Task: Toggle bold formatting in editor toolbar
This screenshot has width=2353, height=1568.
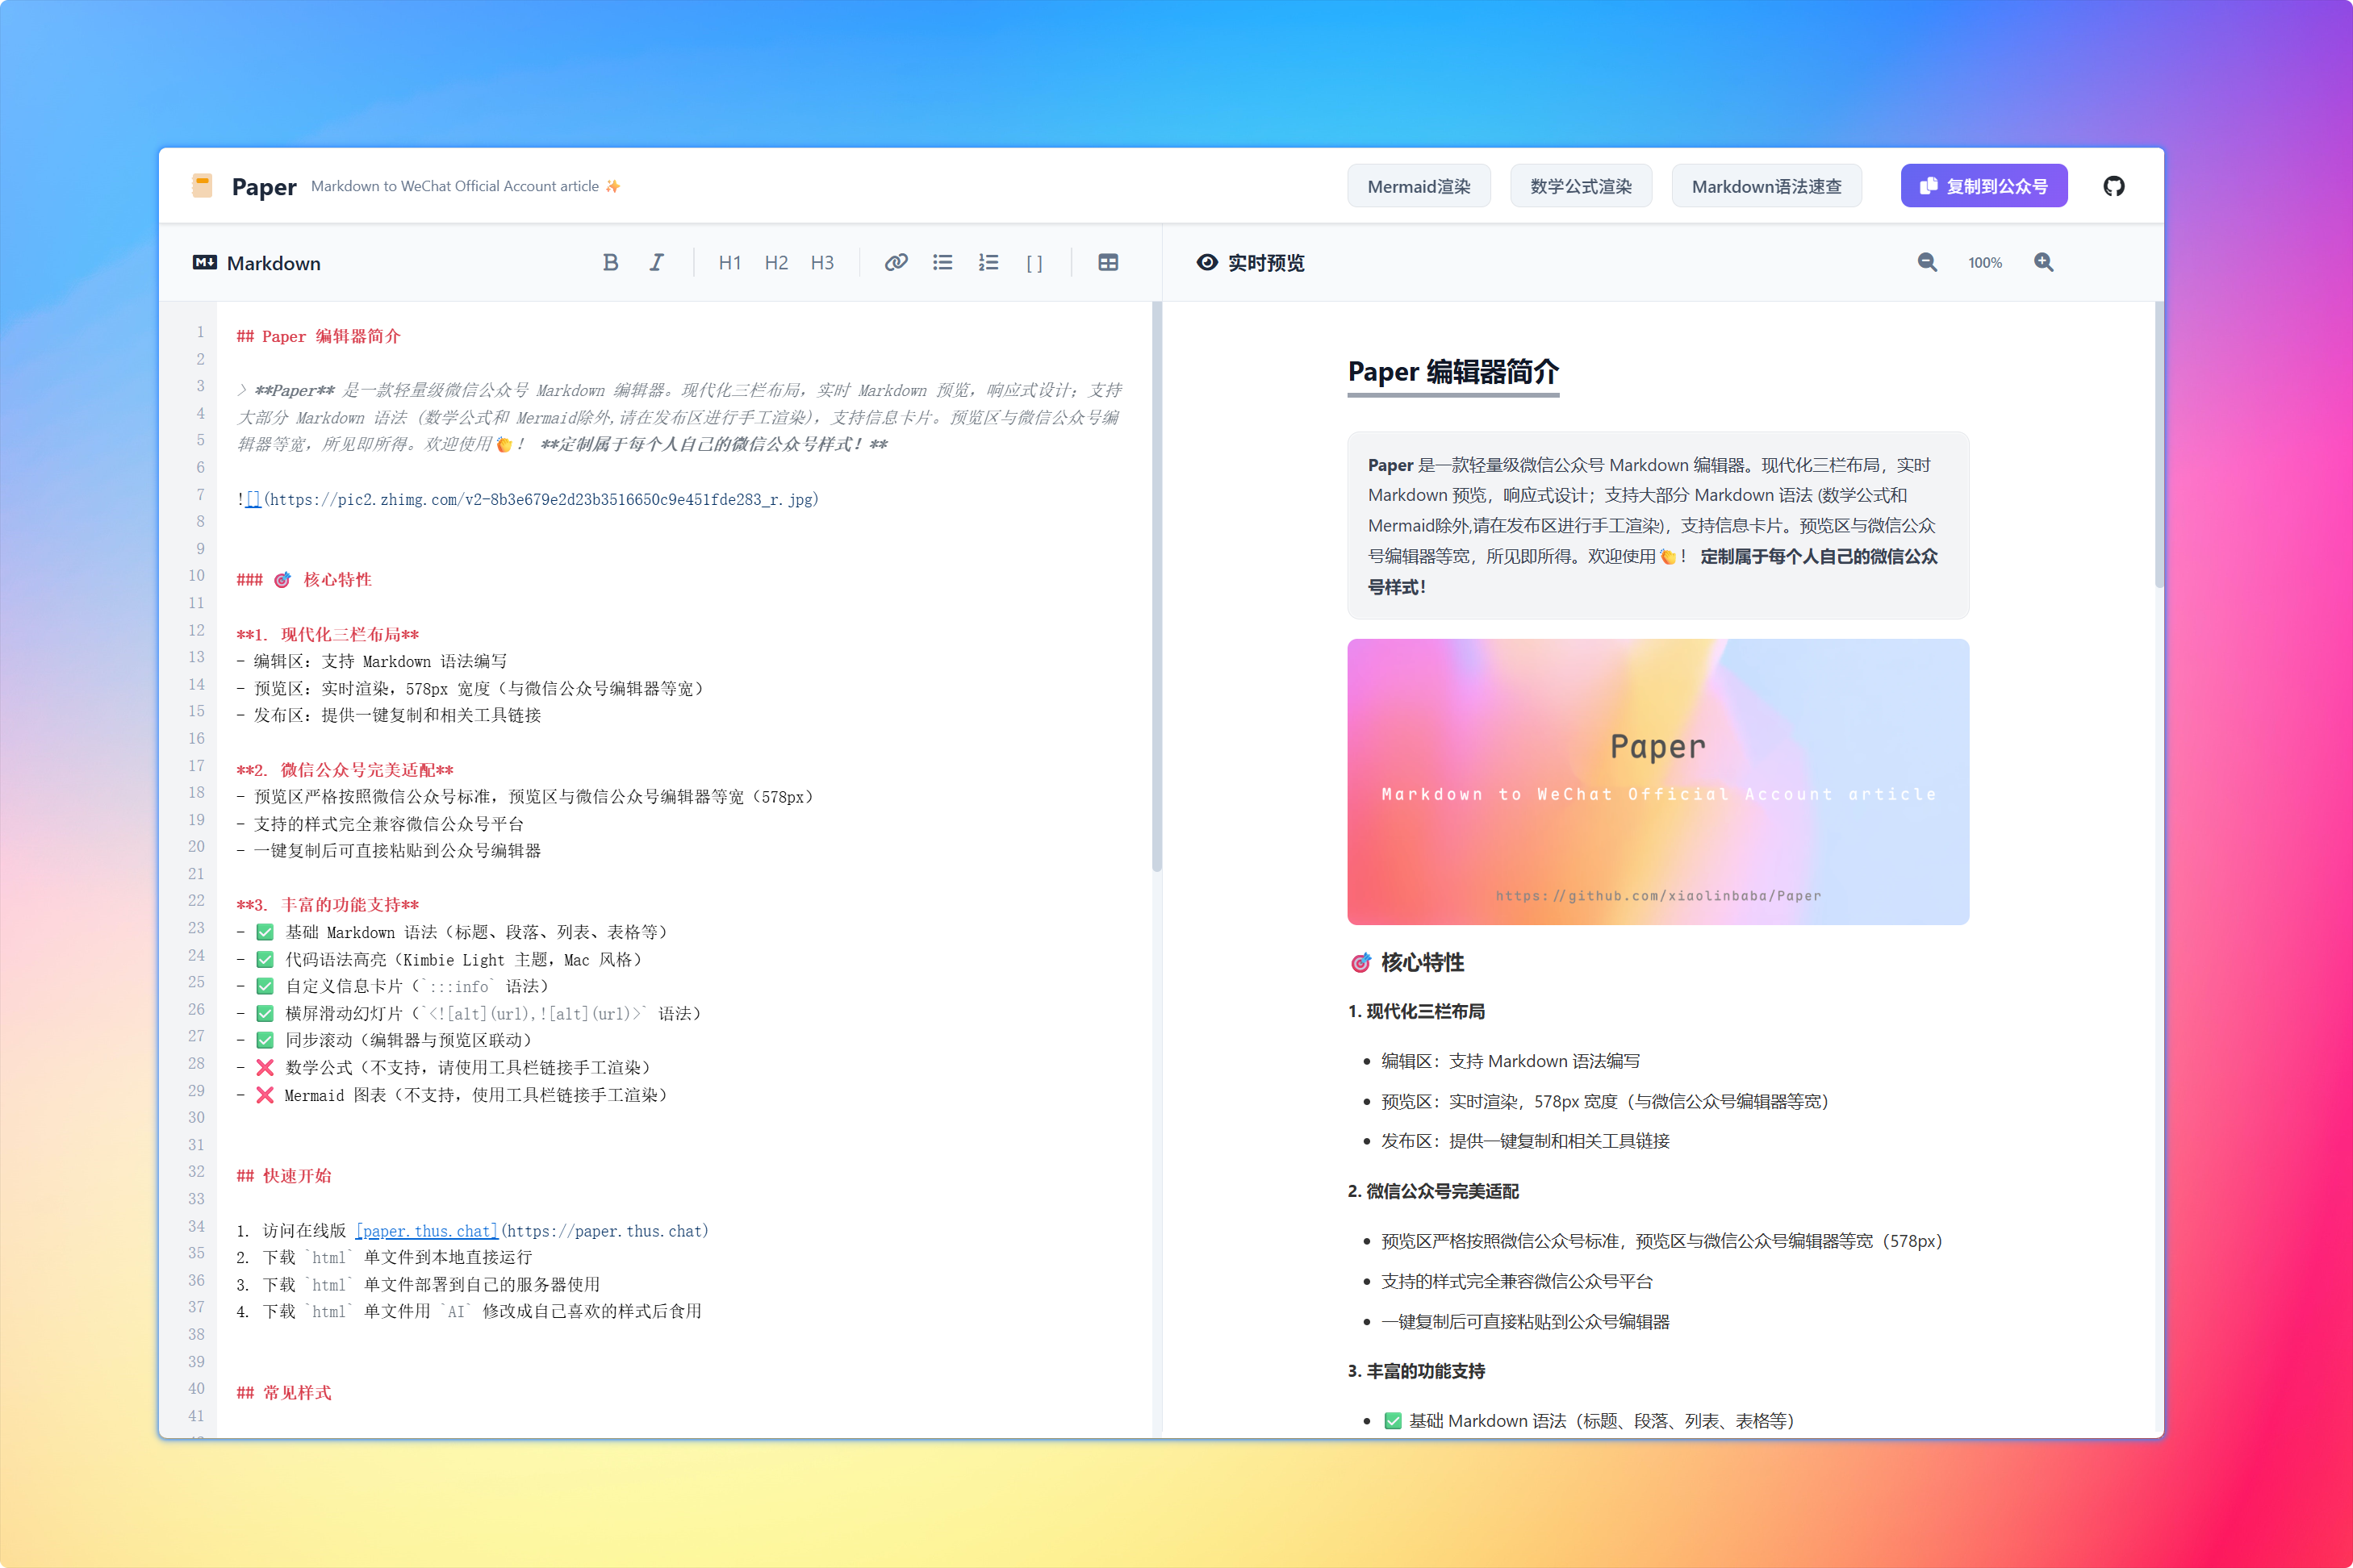Action: [x=610, y=262]
